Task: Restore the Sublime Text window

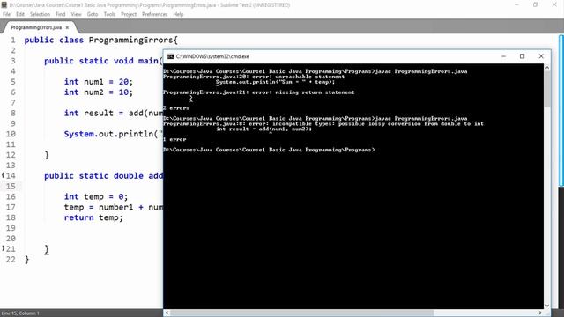Action: (536, 4)
